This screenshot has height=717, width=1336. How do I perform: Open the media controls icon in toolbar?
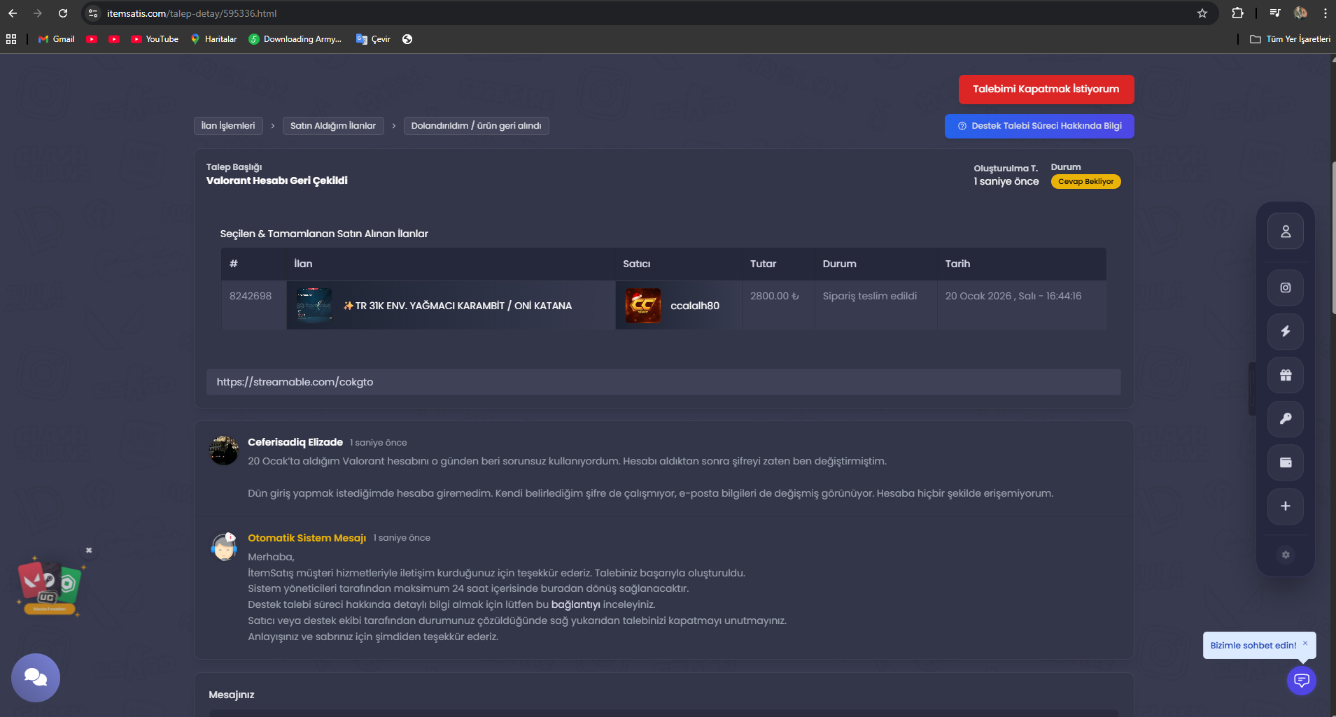[1275, 13]
